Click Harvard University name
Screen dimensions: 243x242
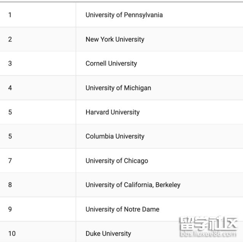[112, 112]
